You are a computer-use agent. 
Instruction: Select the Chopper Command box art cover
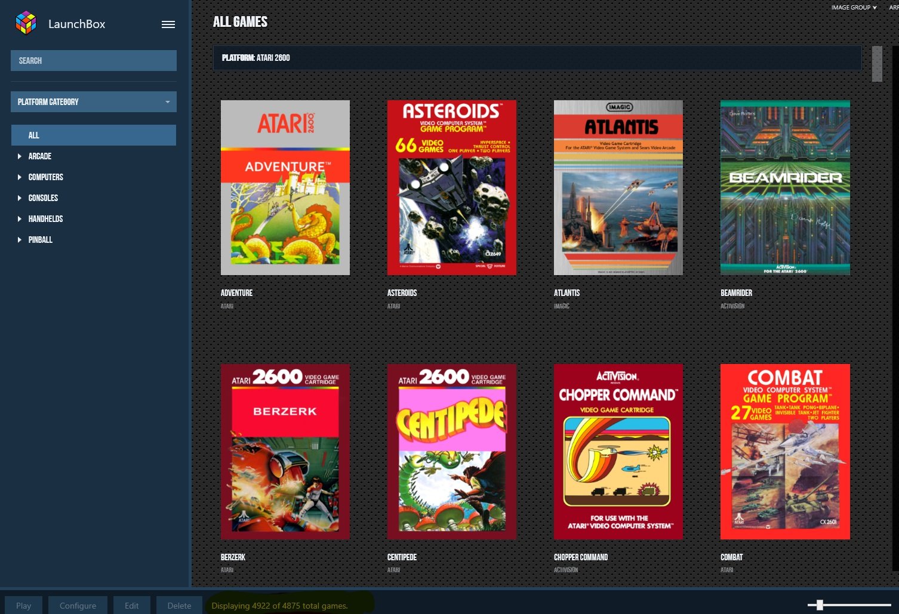(x=618, y=452)
